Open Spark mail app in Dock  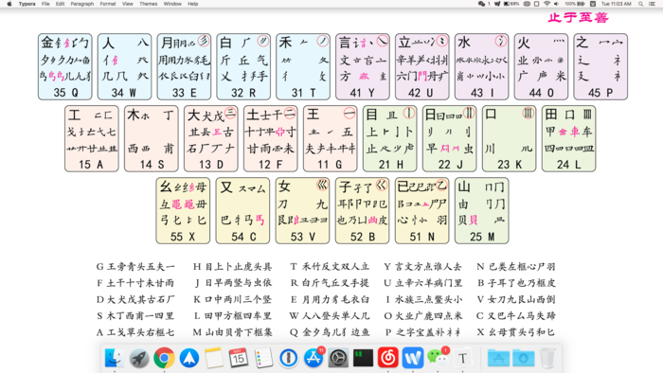coord(189,358)
